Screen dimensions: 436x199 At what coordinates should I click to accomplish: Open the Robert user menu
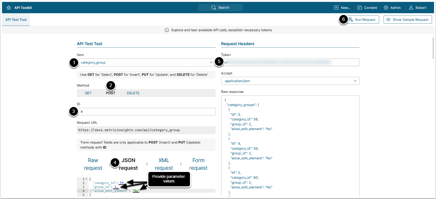coord(418,8)
